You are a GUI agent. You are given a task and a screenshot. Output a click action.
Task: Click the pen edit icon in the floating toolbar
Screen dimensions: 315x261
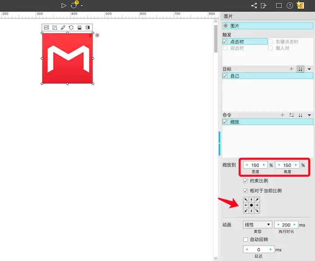(x=63, y=27)
